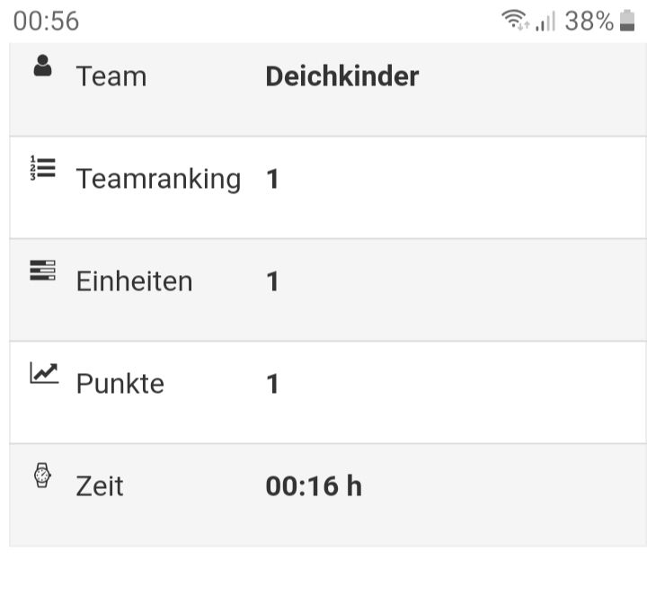
Task: Tap the stacked bars icon for Einheiten
Action: (42, 271)
